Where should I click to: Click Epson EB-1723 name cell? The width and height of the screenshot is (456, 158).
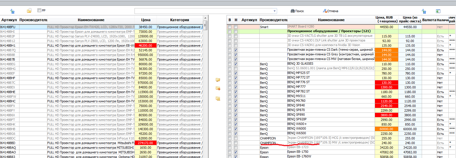(x=331, y=147)
